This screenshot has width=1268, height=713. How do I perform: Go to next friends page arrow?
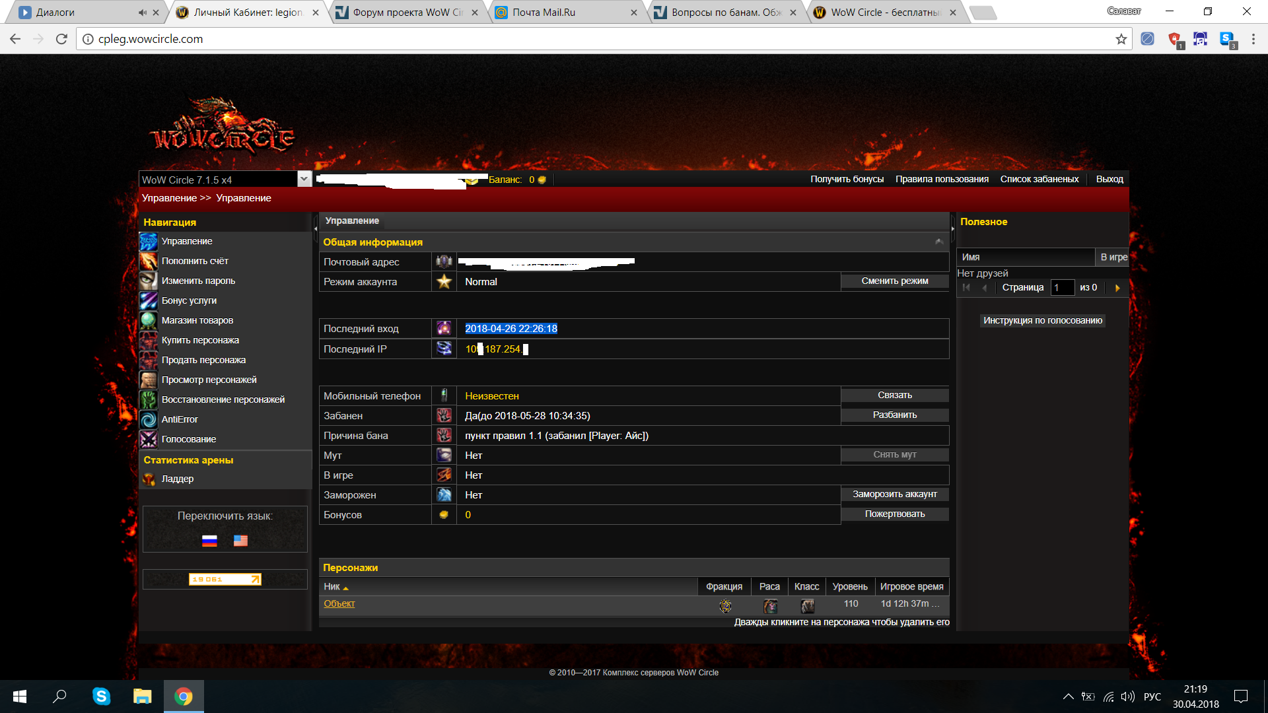1117,288
